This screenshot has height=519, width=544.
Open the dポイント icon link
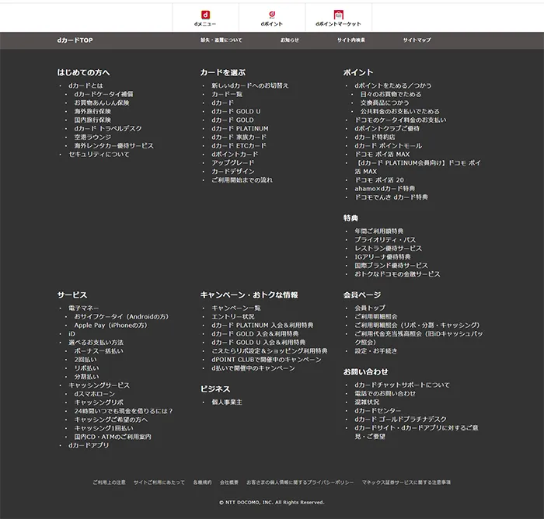pos(272,18)
